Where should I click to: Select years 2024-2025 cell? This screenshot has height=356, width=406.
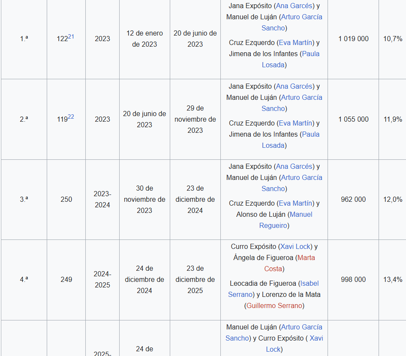click(x=102, y=280)
